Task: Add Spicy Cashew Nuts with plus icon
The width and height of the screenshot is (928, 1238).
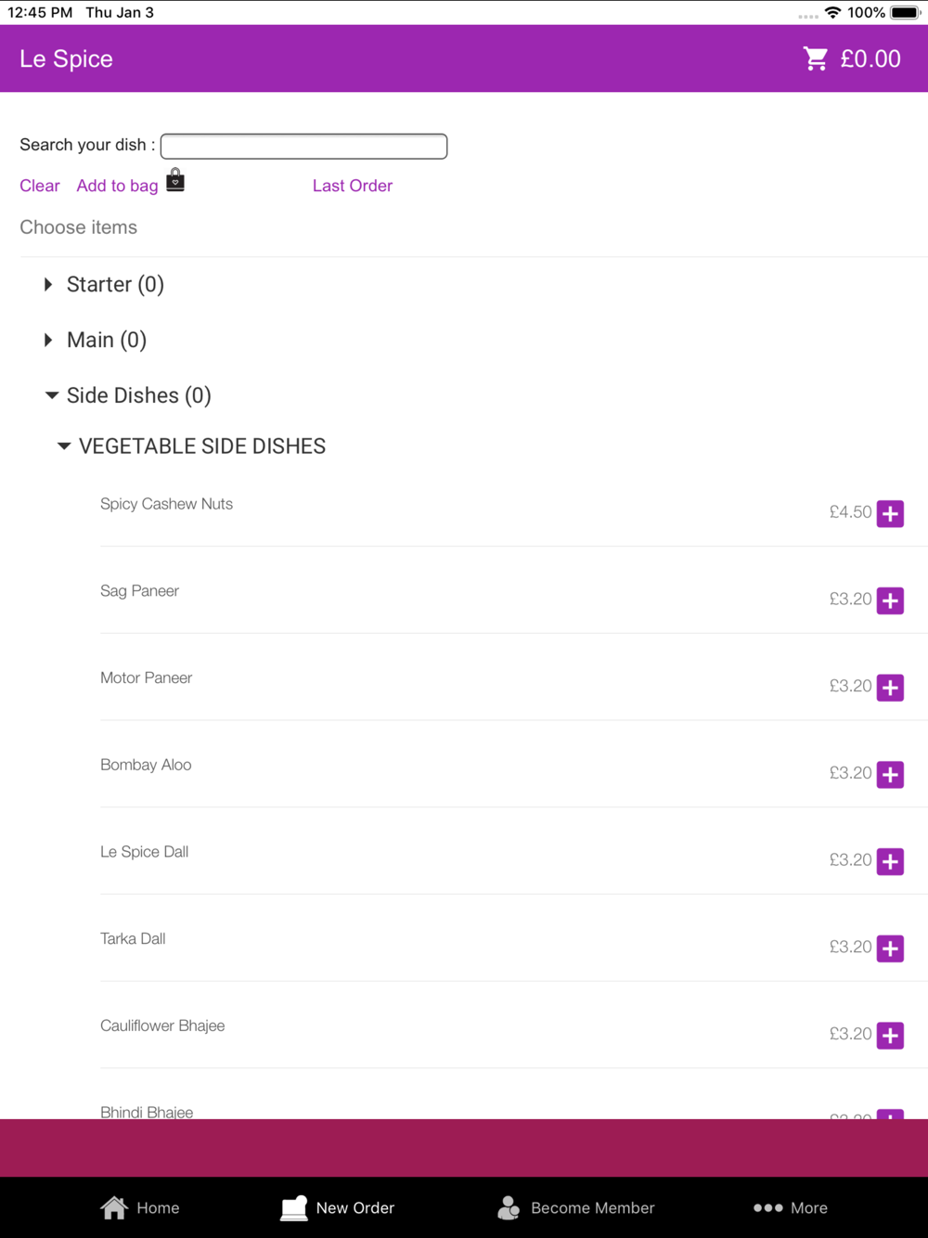Action: point(890,513)
